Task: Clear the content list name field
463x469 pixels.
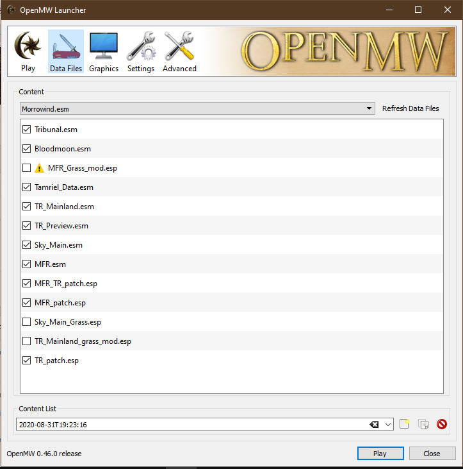Action: click(x=374, y=425)
